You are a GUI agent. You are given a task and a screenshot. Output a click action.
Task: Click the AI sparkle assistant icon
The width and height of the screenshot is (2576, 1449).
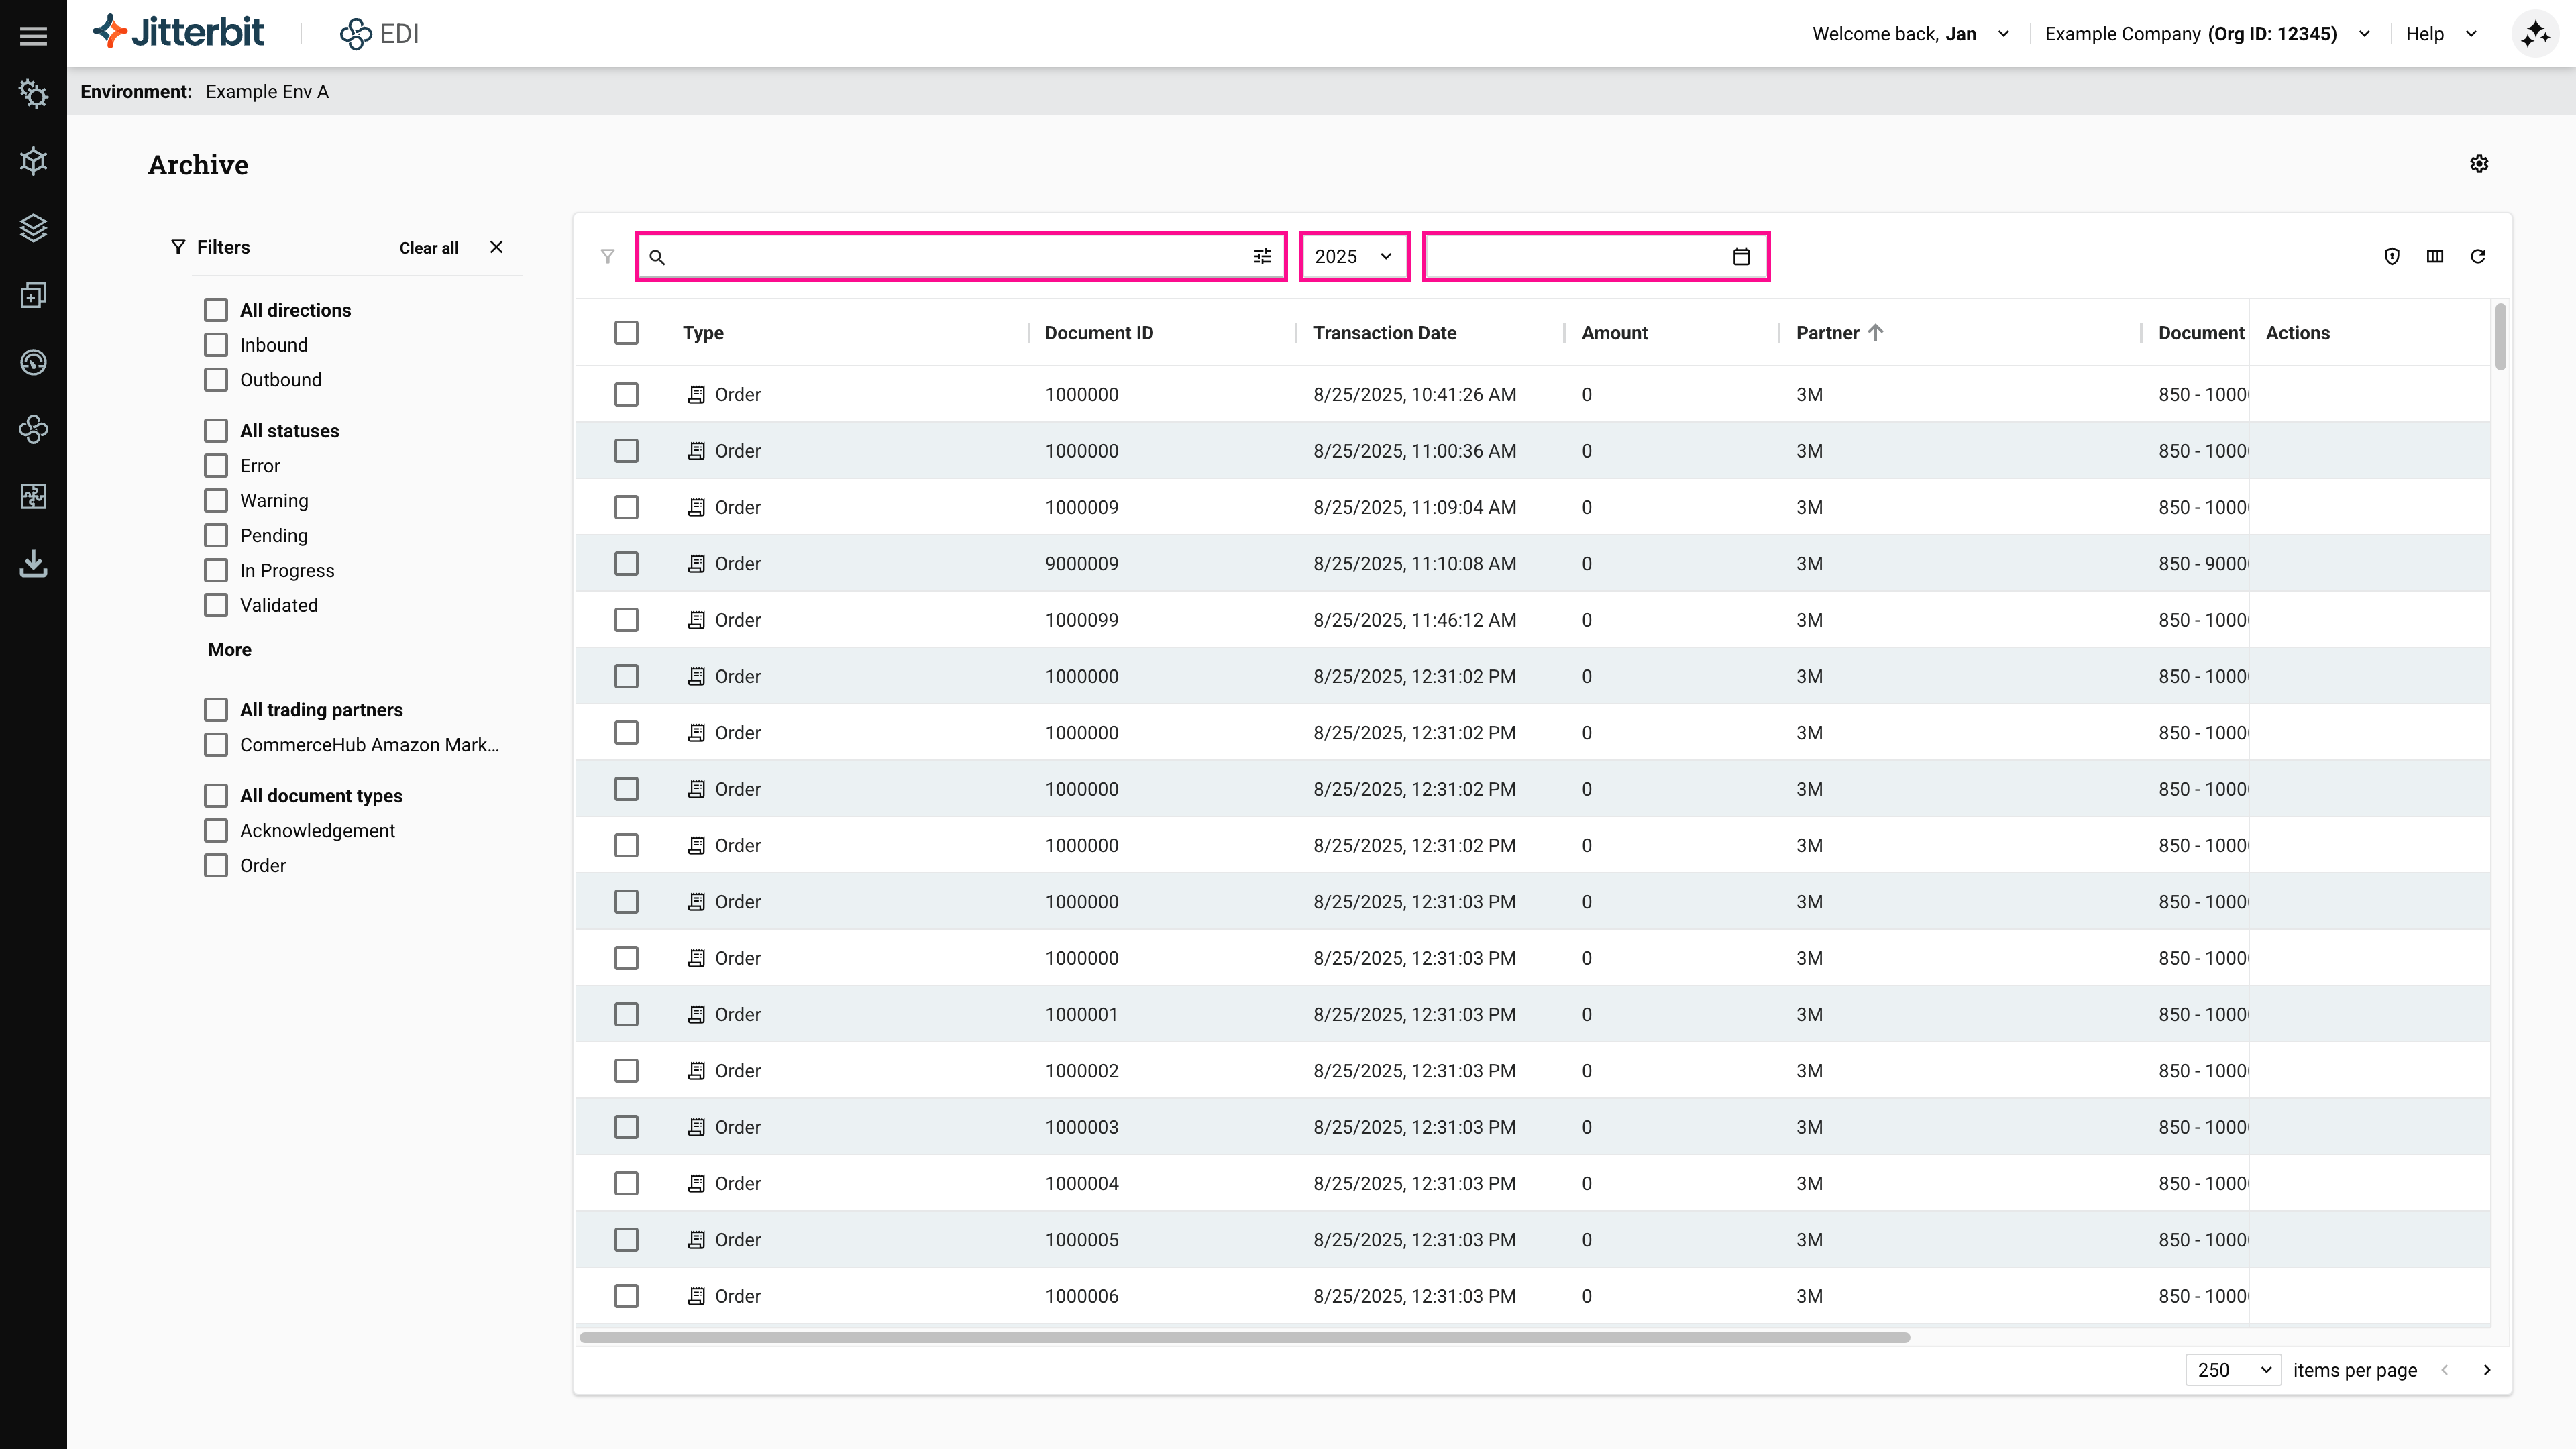2534,34
